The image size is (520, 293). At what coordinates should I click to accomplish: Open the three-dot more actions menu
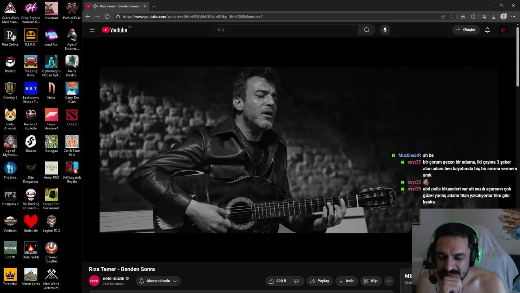click(x=389, y=281)
